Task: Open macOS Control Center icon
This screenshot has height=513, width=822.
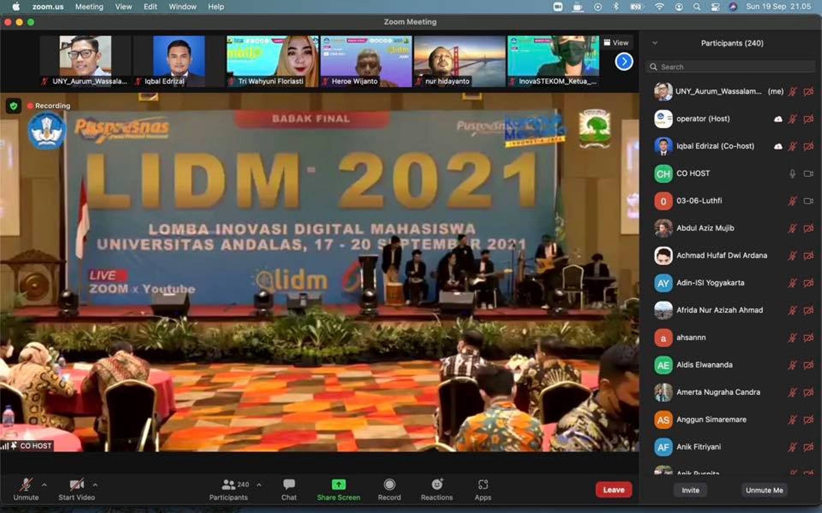Action: (x=715, y=7)
